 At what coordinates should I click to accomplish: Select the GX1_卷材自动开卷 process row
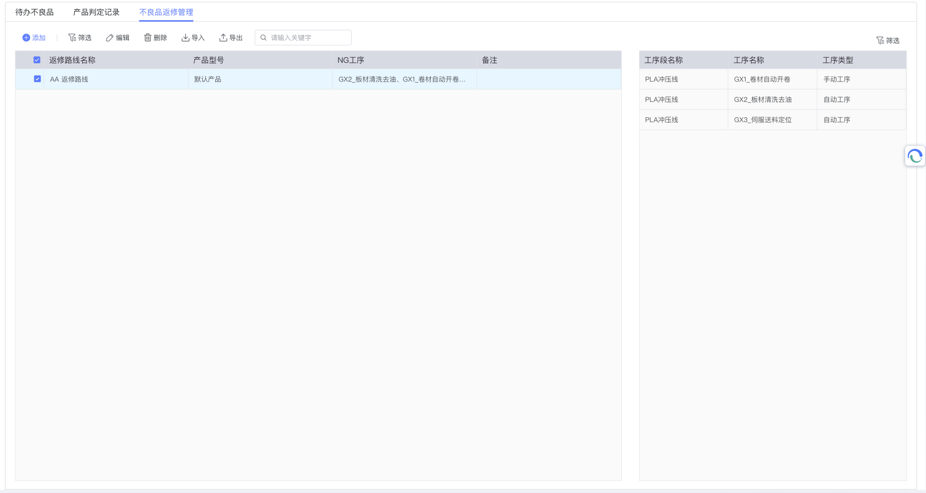click(x=762, y=79)
